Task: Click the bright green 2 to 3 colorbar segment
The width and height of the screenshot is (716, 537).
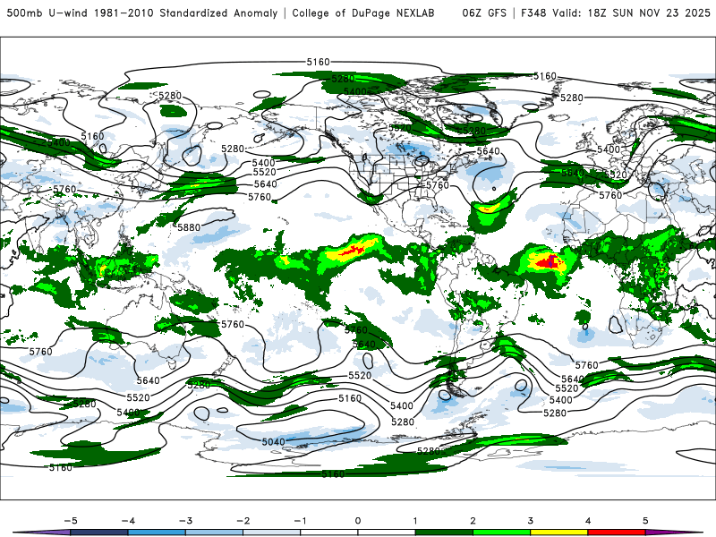Action: (x=501, y=533)
